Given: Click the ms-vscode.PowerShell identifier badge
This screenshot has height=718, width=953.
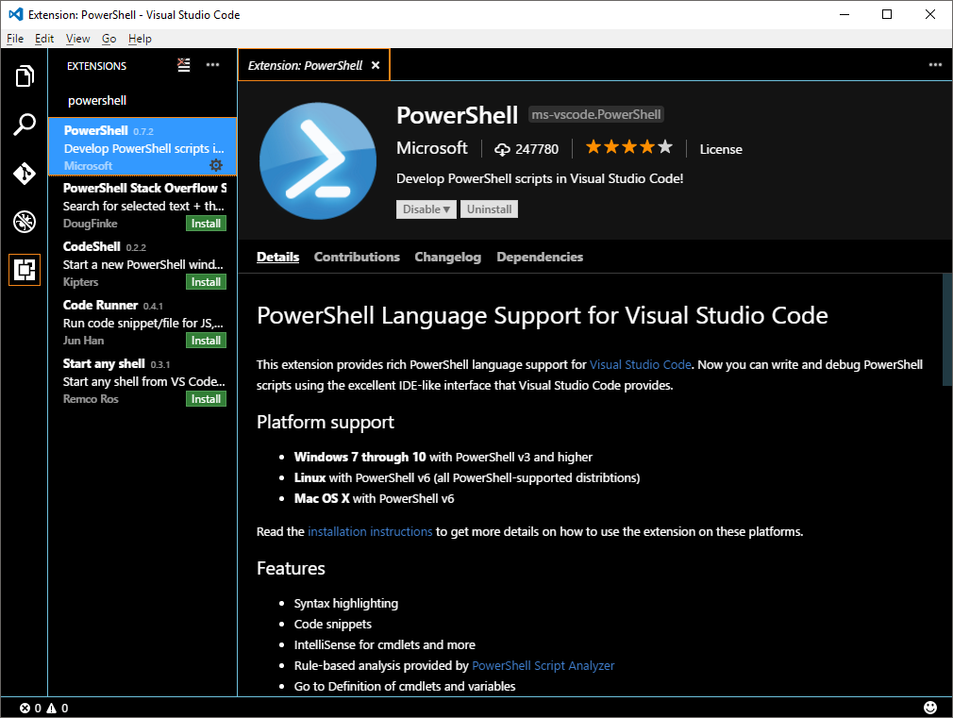Looking at the screenshot, I should (595, 114).
